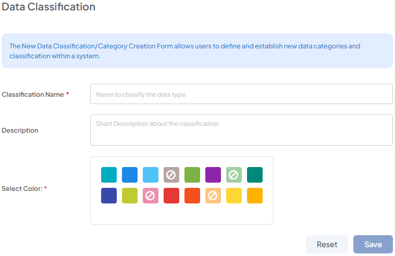The width and height of the screenshot is (395, 256).
Task: Pick the yellow color swatch
Action: 234,196
